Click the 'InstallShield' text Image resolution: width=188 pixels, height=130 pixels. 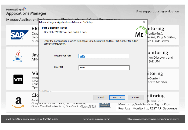45,91
